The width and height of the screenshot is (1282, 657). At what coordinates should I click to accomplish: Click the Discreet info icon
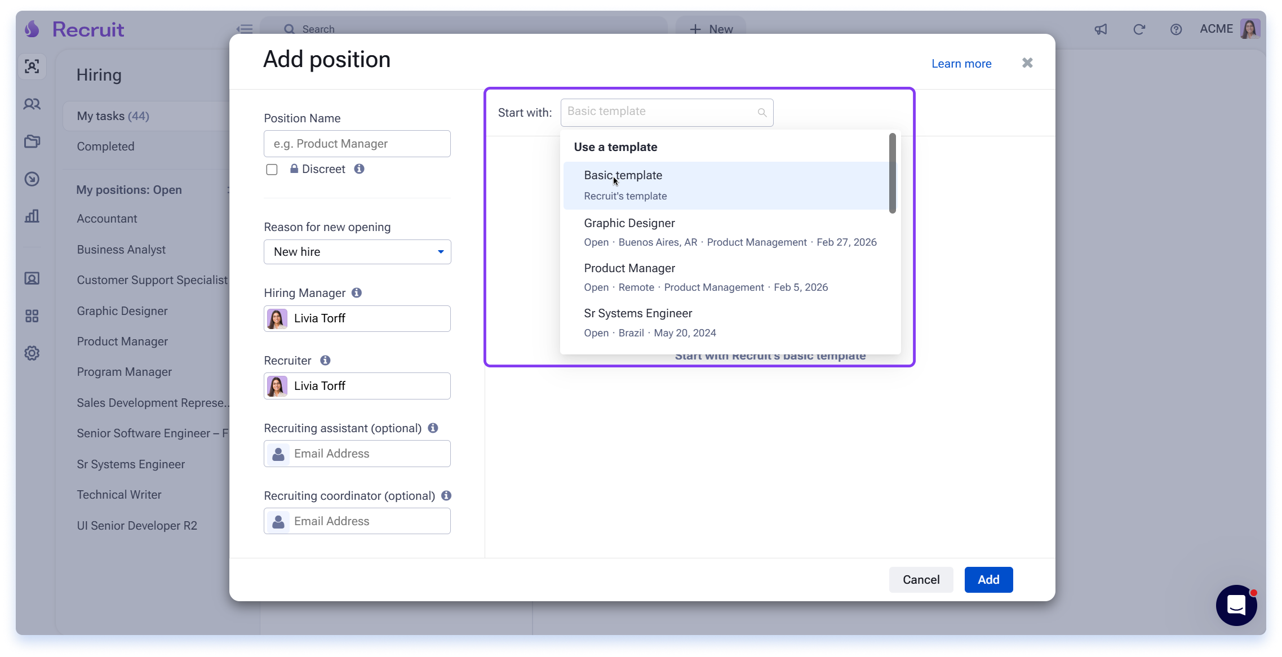tap(359, 169)
